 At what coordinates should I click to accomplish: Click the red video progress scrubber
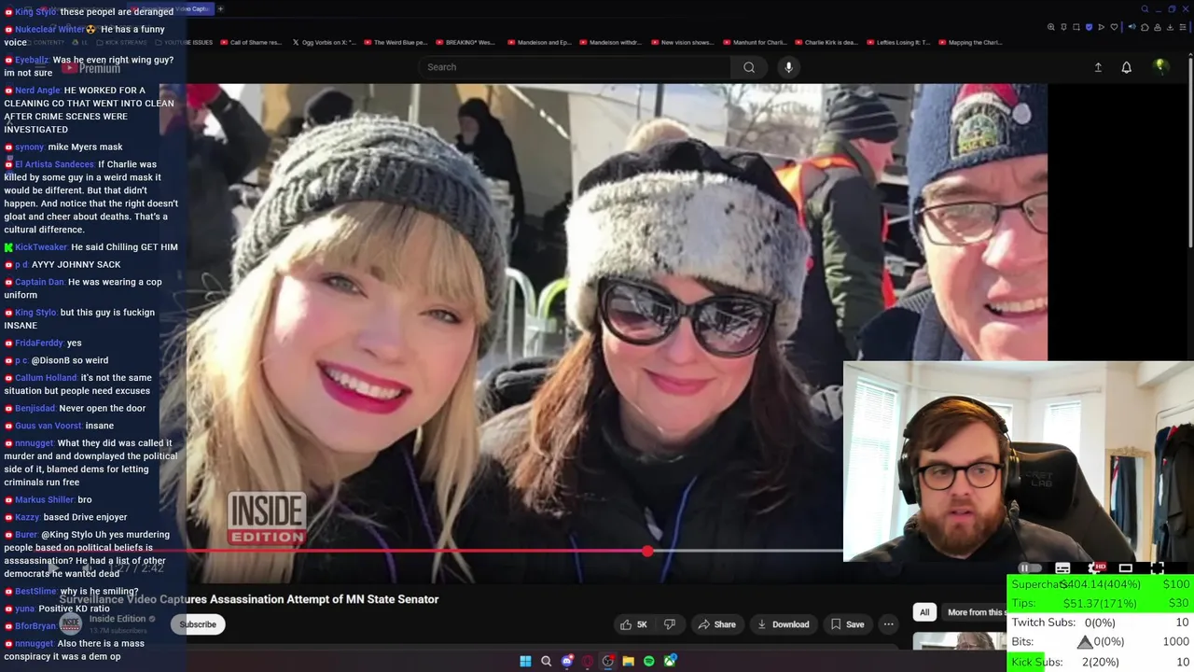tap(647, 552)
